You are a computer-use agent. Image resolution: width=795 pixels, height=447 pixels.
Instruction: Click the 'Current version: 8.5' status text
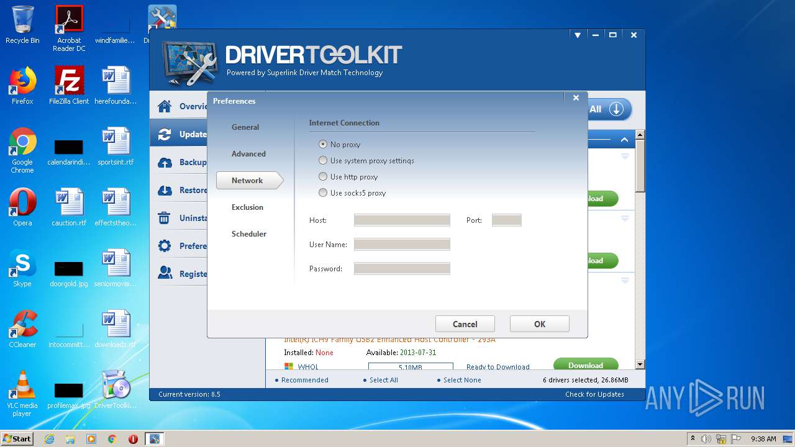click(x=189, y=394)
